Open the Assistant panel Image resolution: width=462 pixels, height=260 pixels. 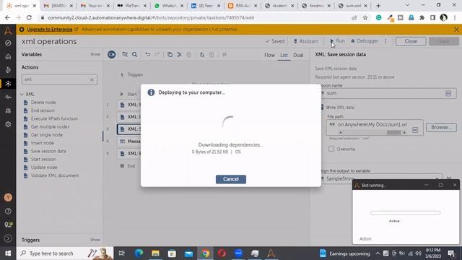[306, 41]
